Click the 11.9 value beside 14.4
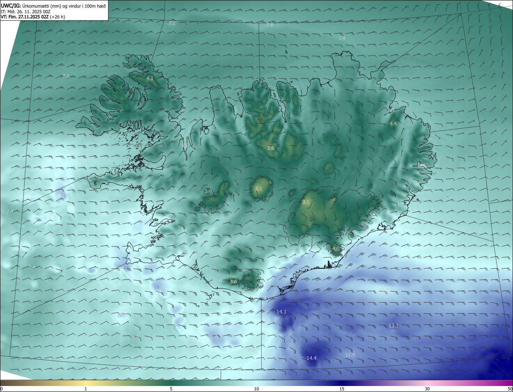 click(x=350, y=355)
